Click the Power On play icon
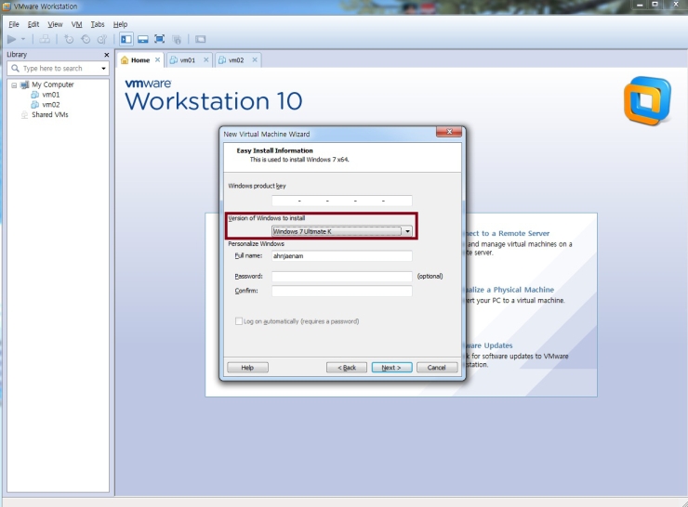 point(12,39)
